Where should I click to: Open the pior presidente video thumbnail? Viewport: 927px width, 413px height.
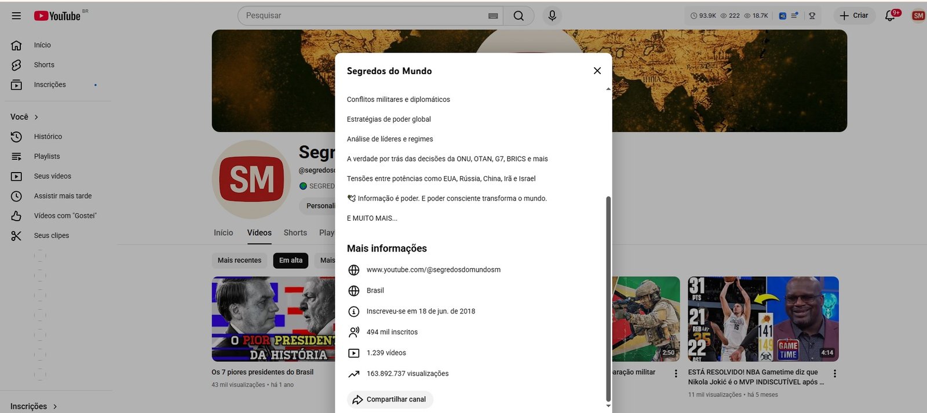[273, 319]
